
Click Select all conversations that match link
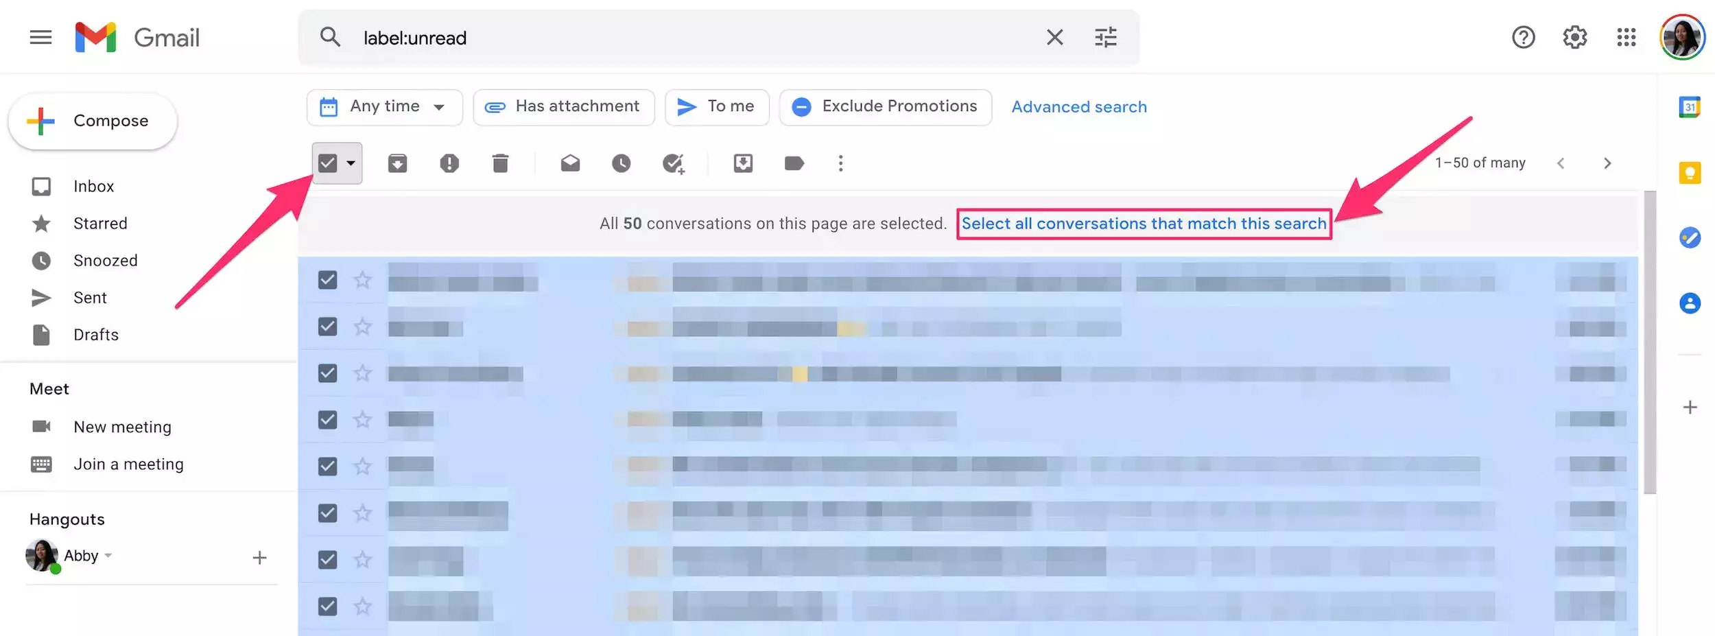pyautogui.click(x=1144, y=224)
